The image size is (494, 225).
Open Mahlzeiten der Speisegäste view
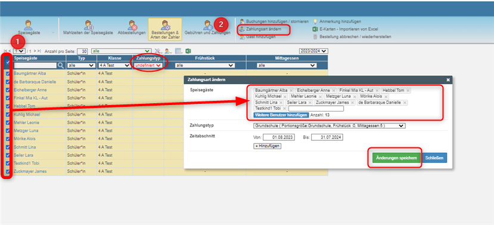pos(88,27)
